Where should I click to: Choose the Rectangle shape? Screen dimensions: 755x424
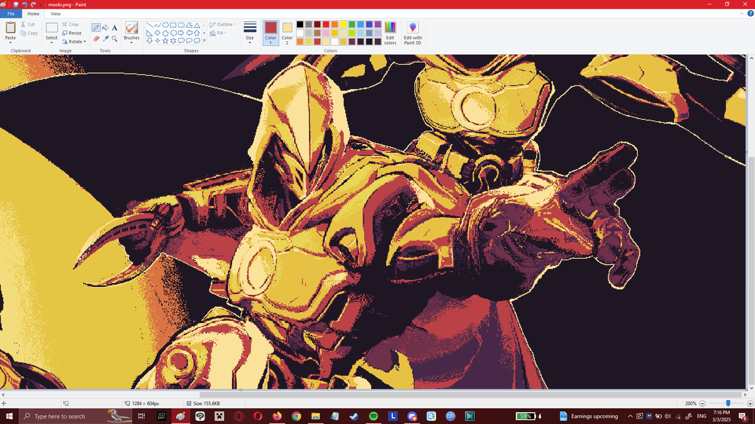click(x=173, y=25)
